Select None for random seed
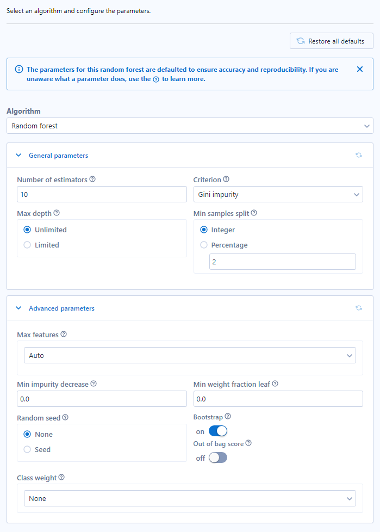 click(27, 434)
